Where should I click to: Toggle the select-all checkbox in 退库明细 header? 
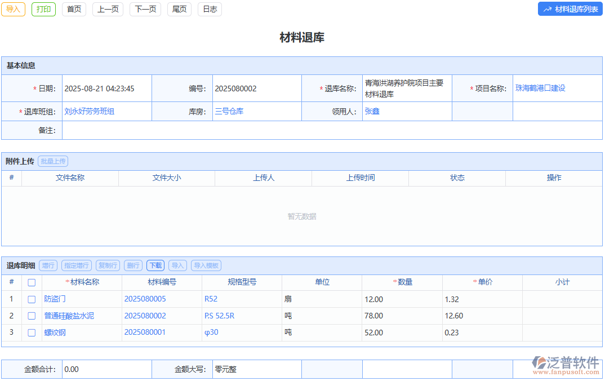pyautogui.click(x=32, y=282)
